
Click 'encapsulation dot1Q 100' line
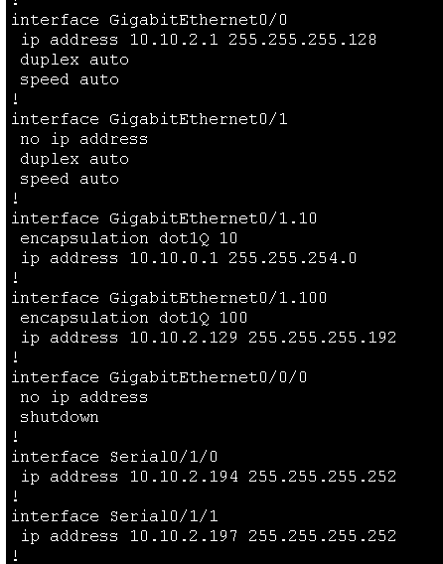pyautogui.click(x=133, y=318)
